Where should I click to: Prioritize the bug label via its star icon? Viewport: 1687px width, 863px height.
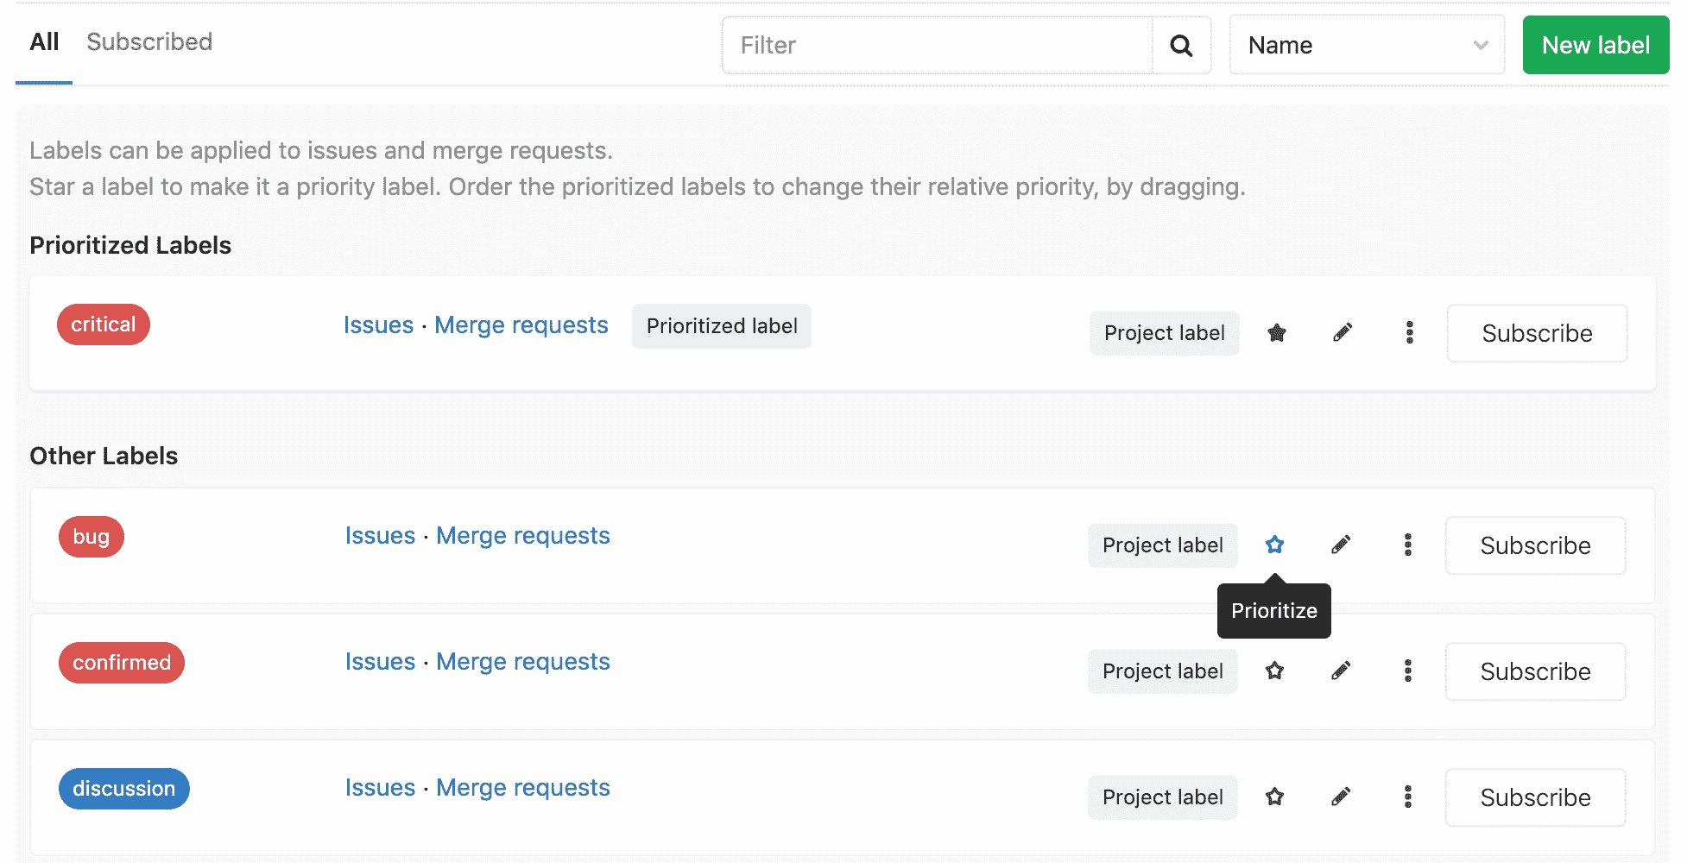(1274, 545)
